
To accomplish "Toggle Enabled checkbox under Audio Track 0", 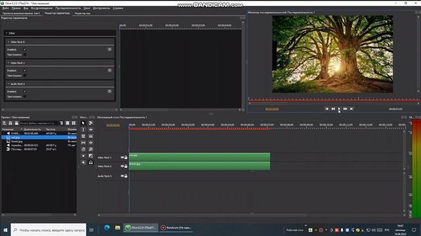I will [25, 91].
